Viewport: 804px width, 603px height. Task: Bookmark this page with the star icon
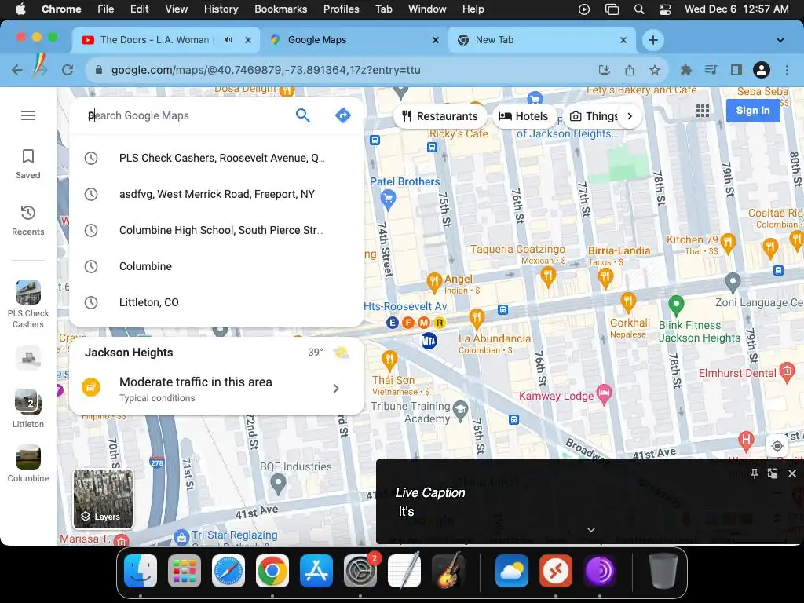(655, 70)
